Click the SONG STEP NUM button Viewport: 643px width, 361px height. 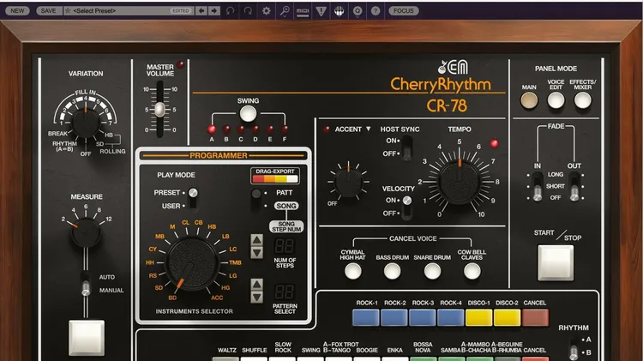click(x=286, y=226)
